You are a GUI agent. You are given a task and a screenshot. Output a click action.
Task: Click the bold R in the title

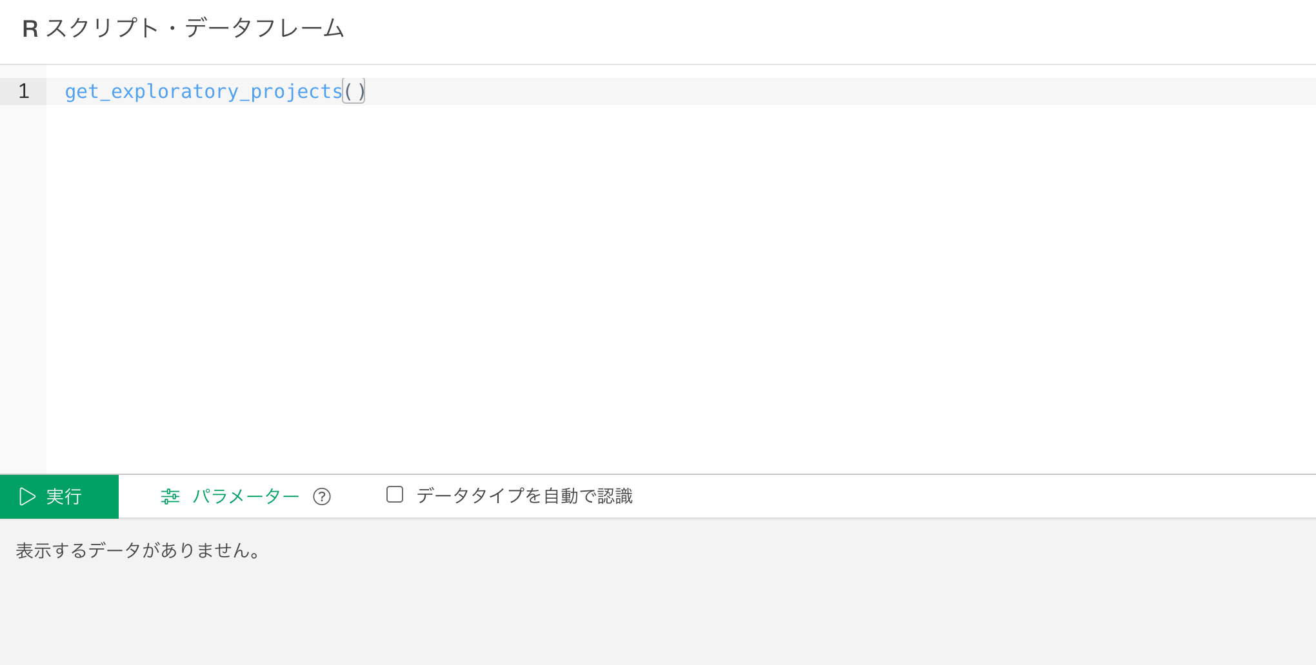click(30, 29)
